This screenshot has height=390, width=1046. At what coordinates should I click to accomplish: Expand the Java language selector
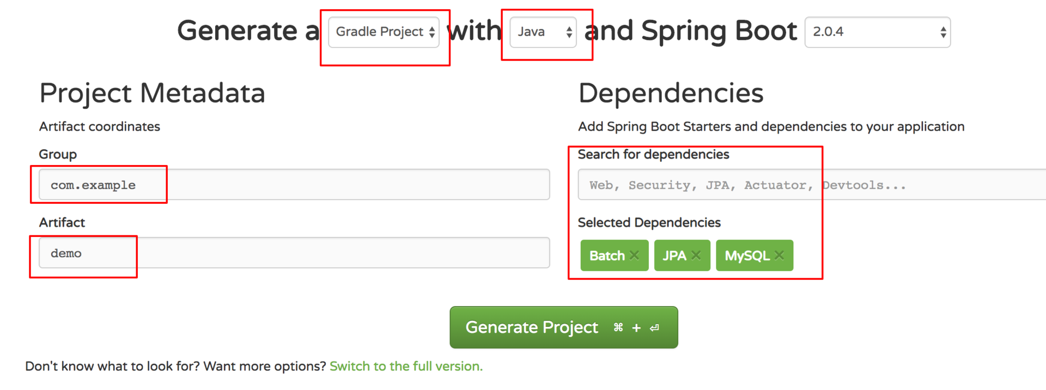[543, 32]
